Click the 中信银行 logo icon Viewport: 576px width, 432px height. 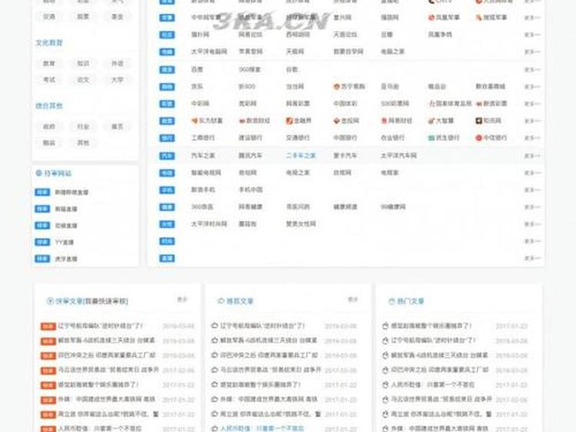(479, 138)
